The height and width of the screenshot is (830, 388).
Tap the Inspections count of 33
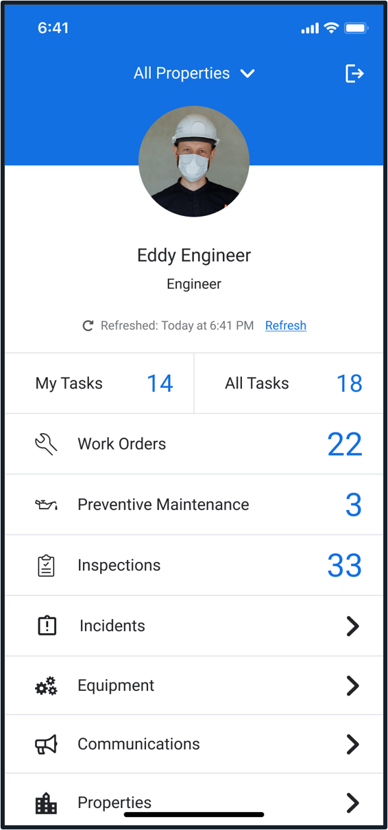(x=345, y=565)
